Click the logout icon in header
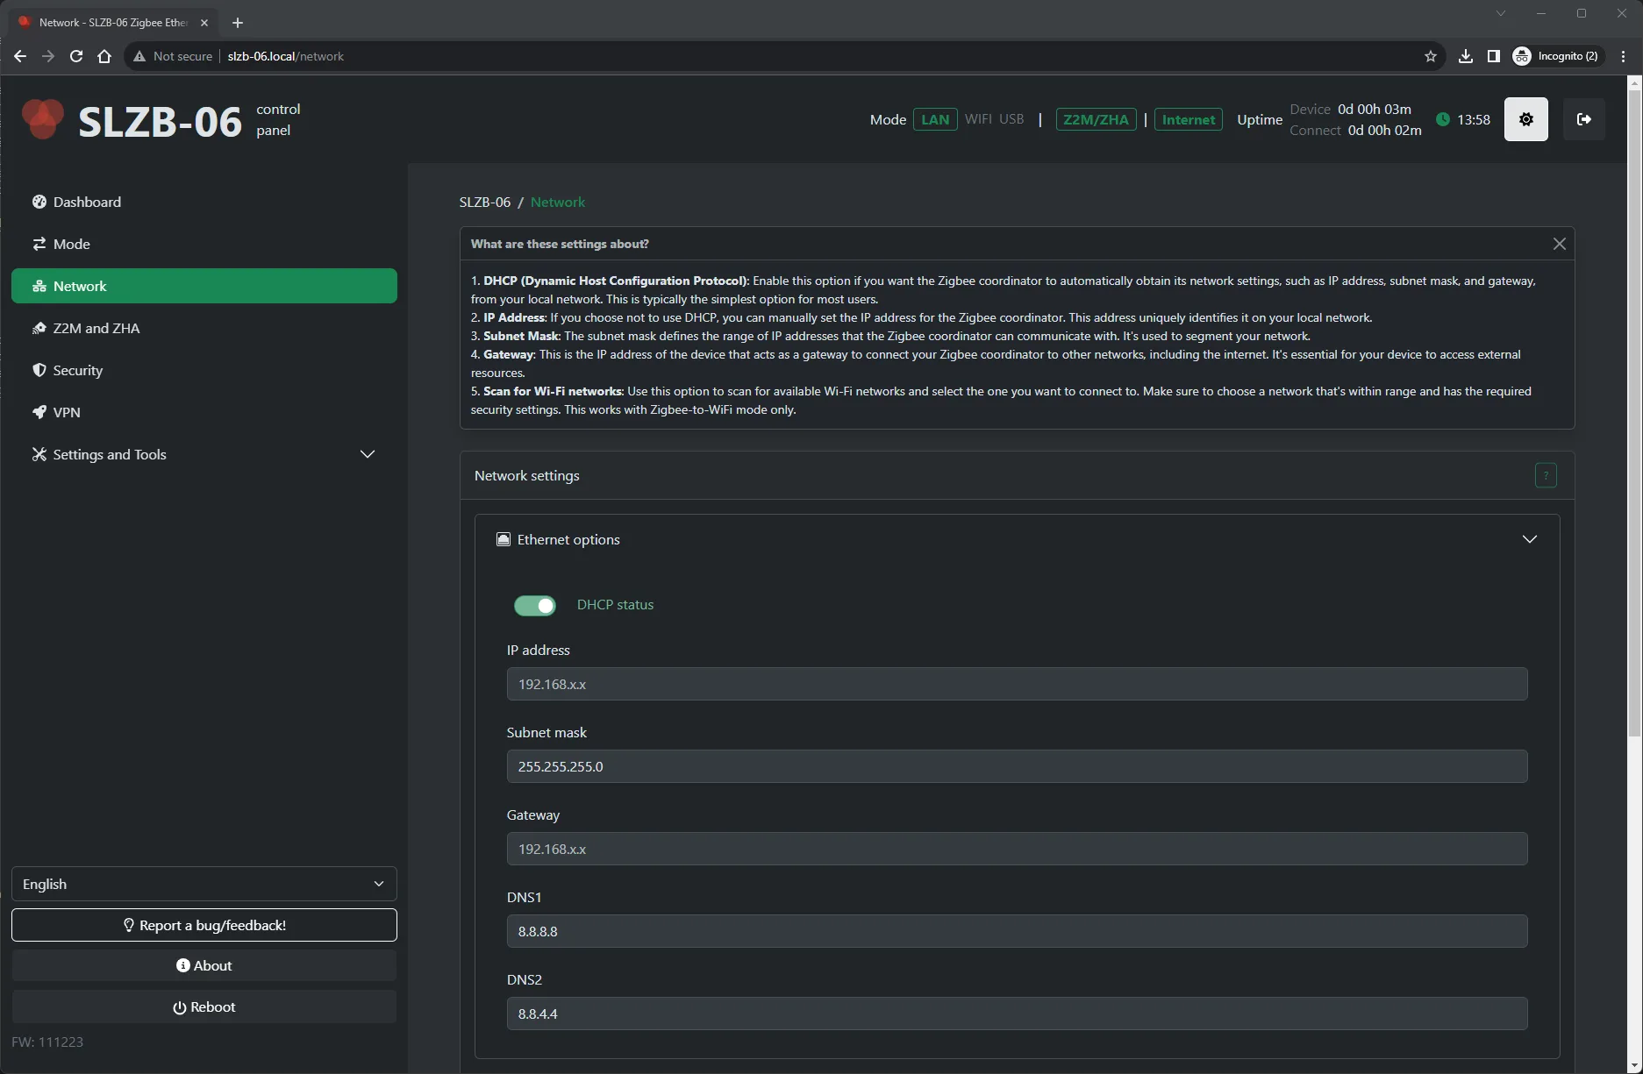Screen dimensions: 1643x1074 [x=1583, y=119]
